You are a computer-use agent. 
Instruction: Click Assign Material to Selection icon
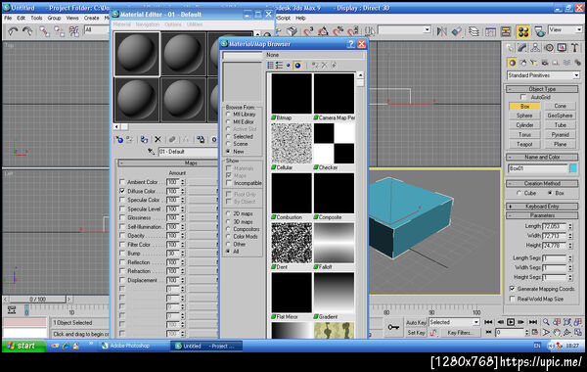pos(144,140)
